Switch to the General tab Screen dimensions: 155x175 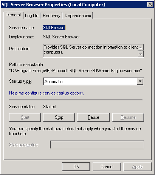[14, 15]
